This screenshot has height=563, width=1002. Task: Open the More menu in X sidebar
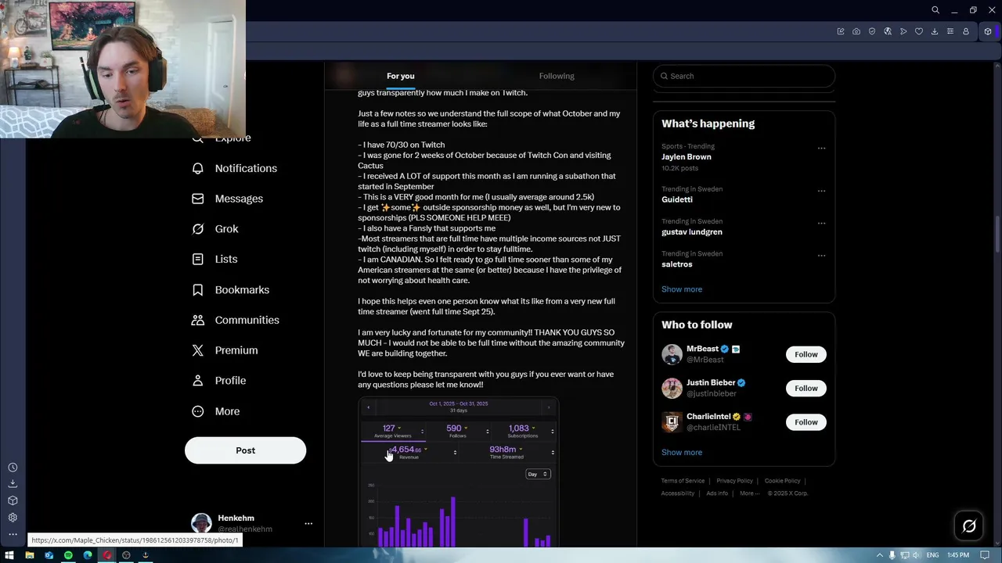click(x=216, y=411)
